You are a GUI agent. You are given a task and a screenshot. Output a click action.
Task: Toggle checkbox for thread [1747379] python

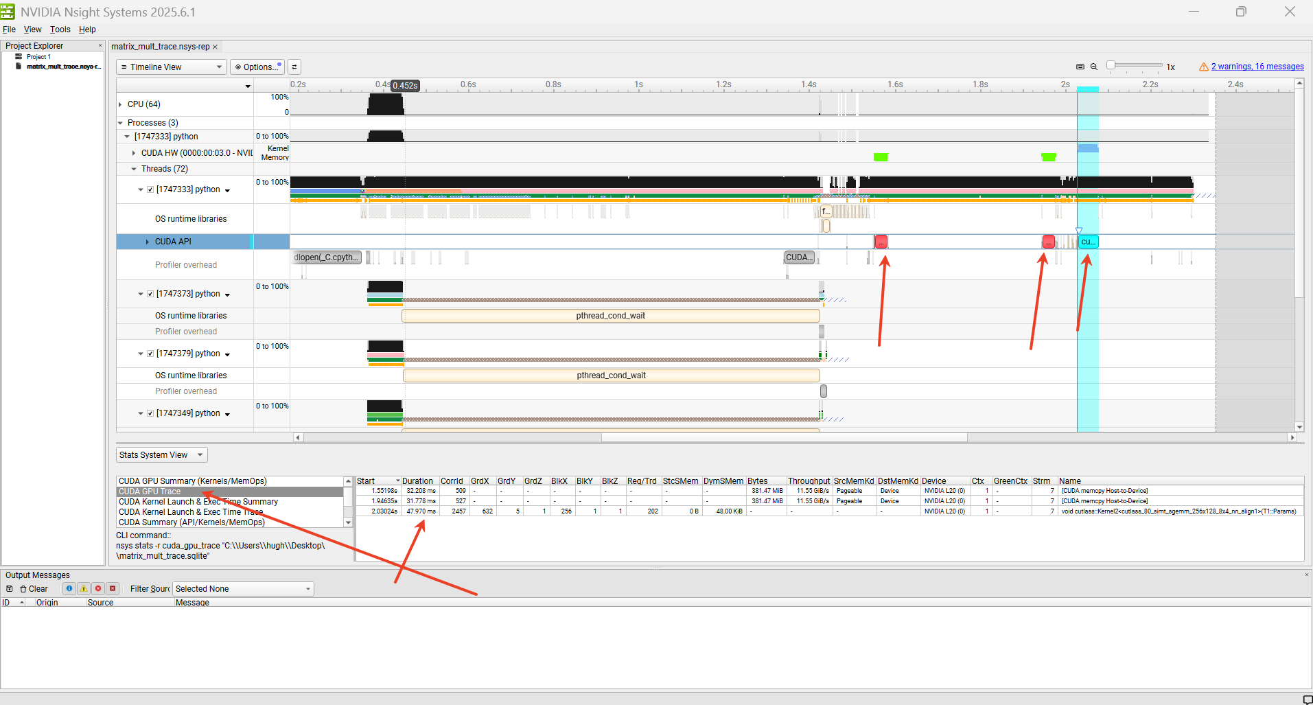(x=150, y=354)
